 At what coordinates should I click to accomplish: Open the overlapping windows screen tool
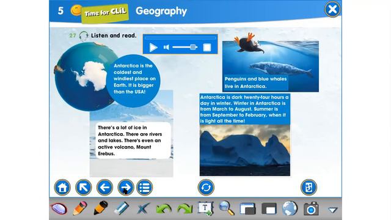pyautogui.click(x=247, y=209)
